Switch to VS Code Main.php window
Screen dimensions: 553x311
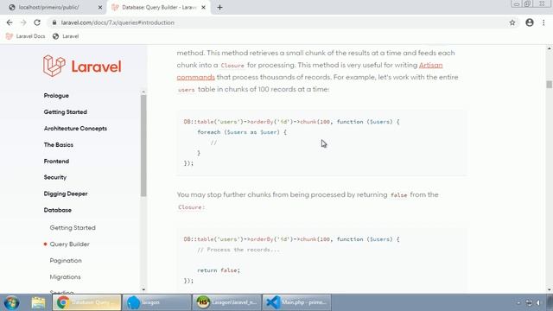(296, 302)
